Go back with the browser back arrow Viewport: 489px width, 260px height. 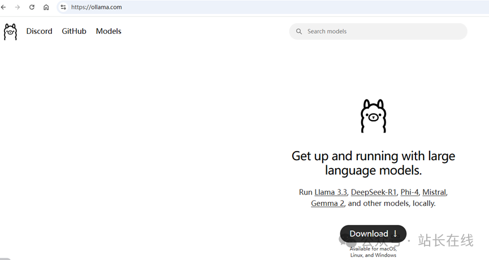tap(3, 7)
